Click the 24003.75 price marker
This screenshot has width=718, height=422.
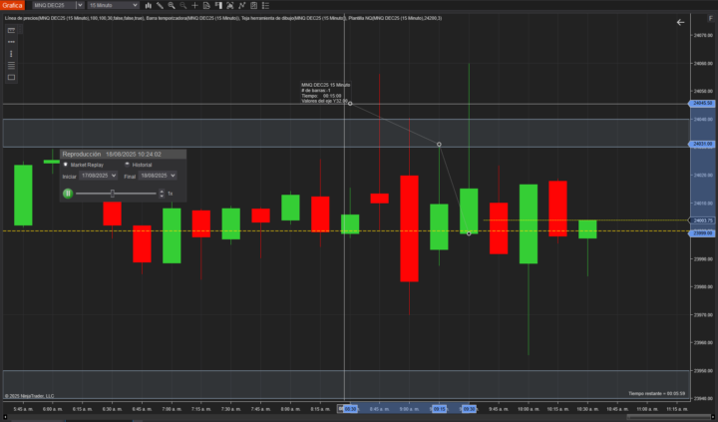[x=701, y=220]
